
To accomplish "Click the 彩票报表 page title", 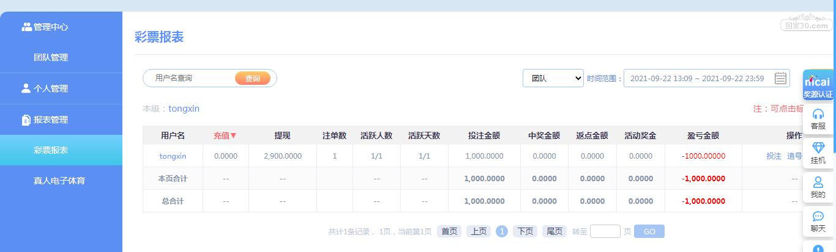I will click(159, 37).
